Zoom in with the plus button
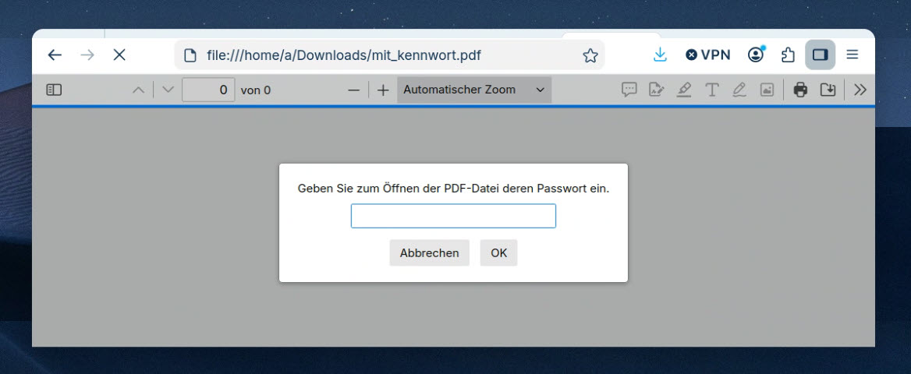The height and width of the screenshot is (374, 911). point(382,90)
